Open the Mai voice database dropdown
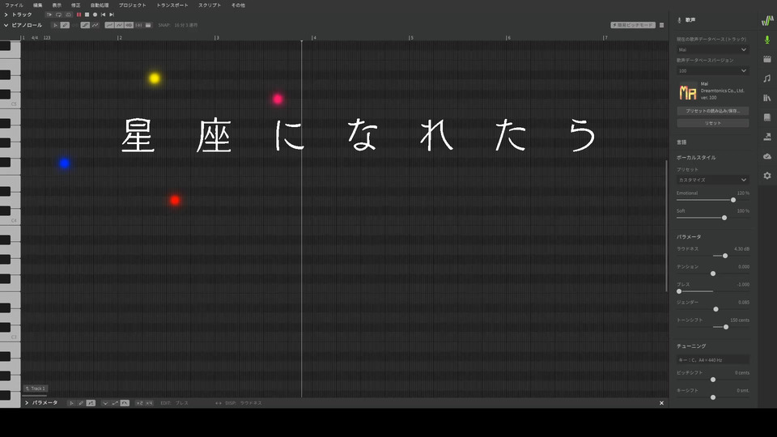 coord(712,49)
